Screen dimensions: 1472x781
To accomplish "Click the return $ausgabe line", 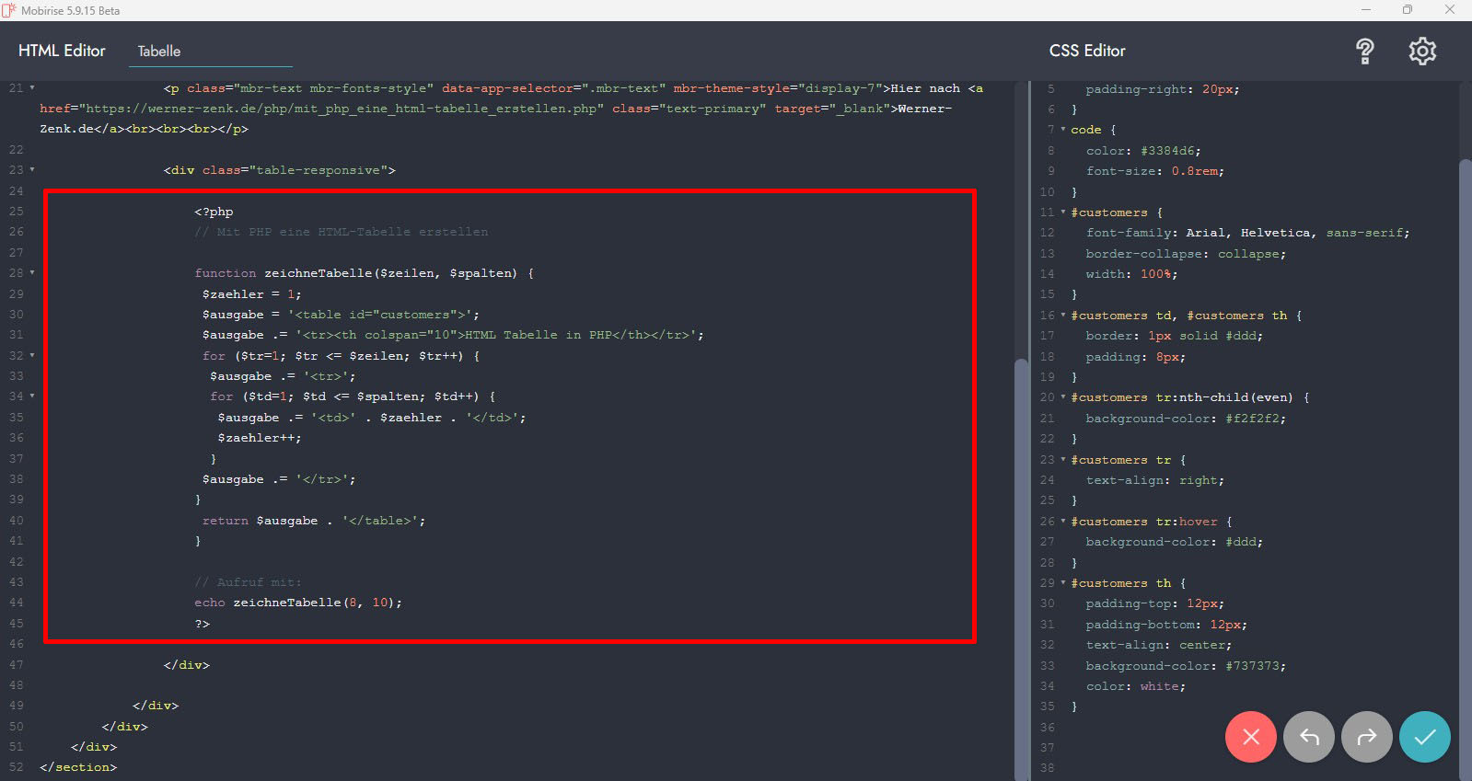I will tap(314, 521).
